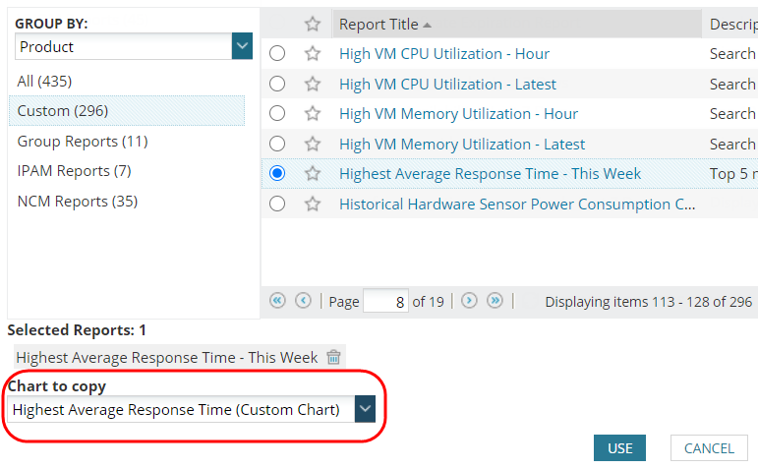Screen dimensions: 758x469
Task: Favorite the High VM Memory Utilization - Latest report
Action: pos(313,145)
